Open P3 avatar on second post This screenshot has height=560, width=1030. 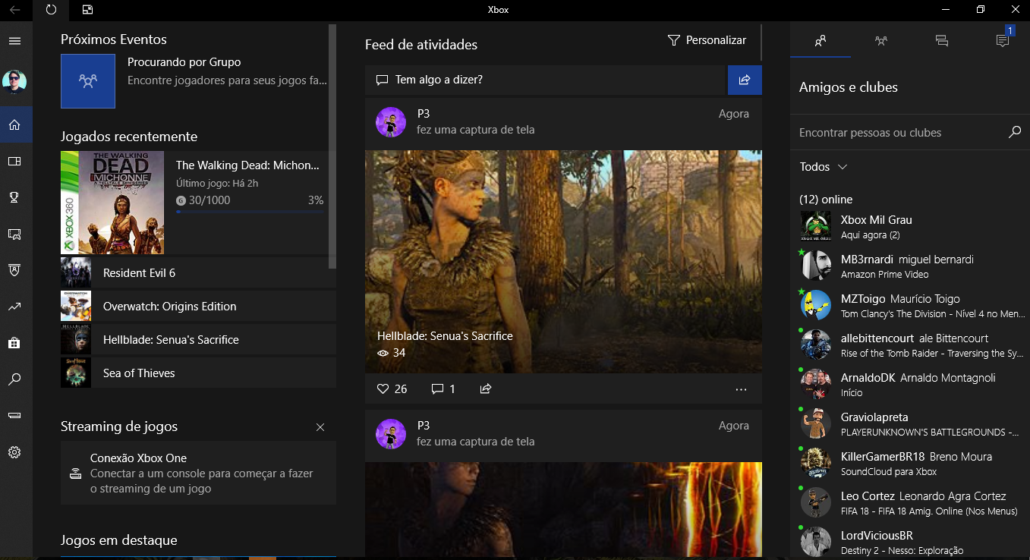(391, 433)
